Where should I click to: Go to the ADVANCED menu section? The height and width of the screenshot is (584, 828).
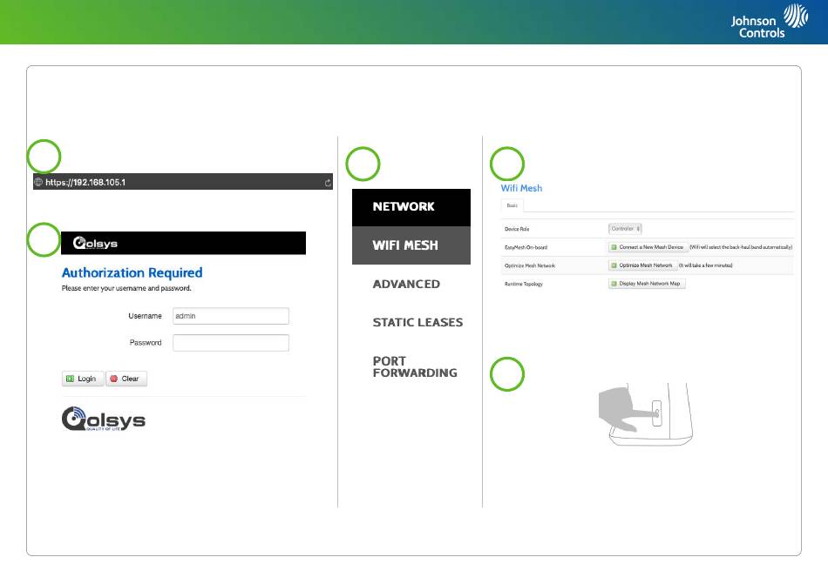click(x=406, y=284)
